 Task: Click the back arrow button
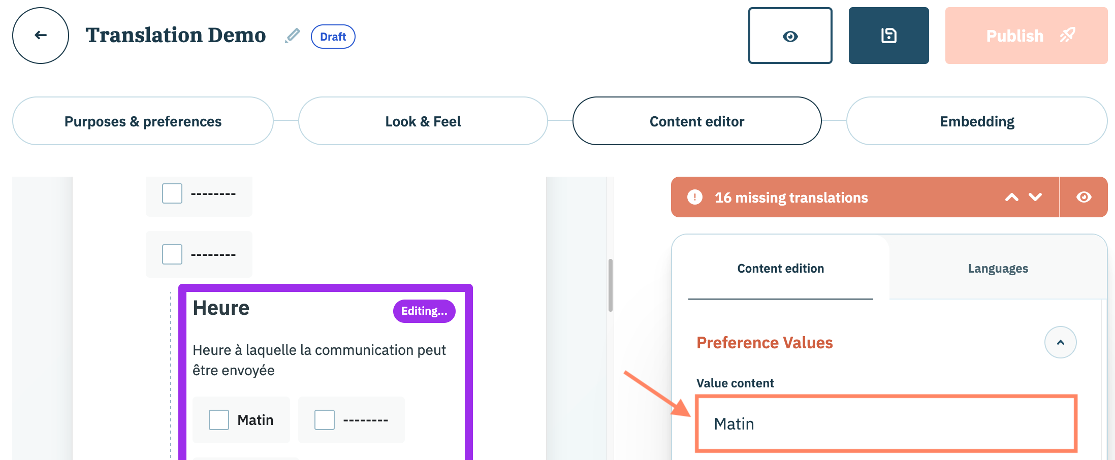[x=41, y=36]
